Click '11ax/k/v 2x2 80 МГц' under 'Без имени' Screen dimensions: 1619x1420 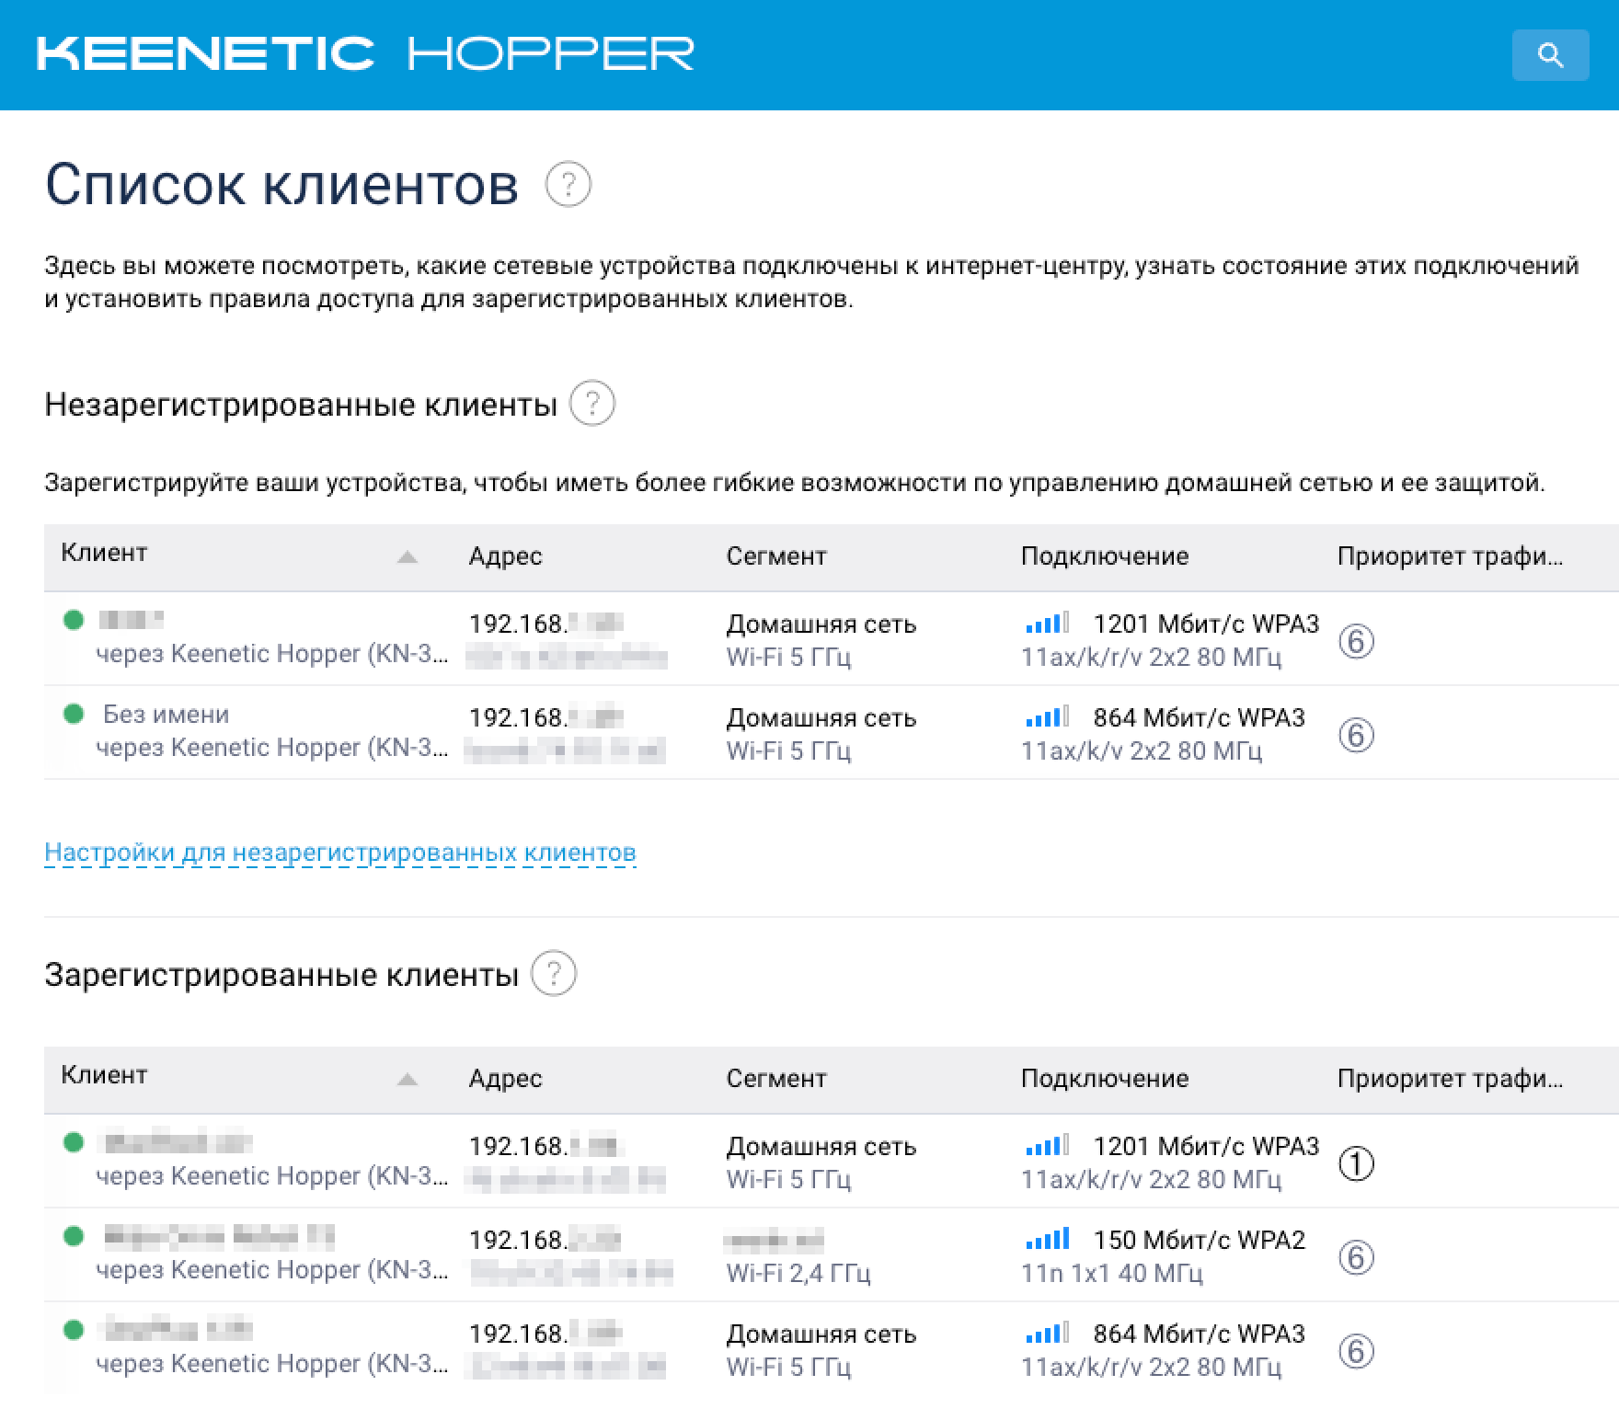(x=1142, y=751)
